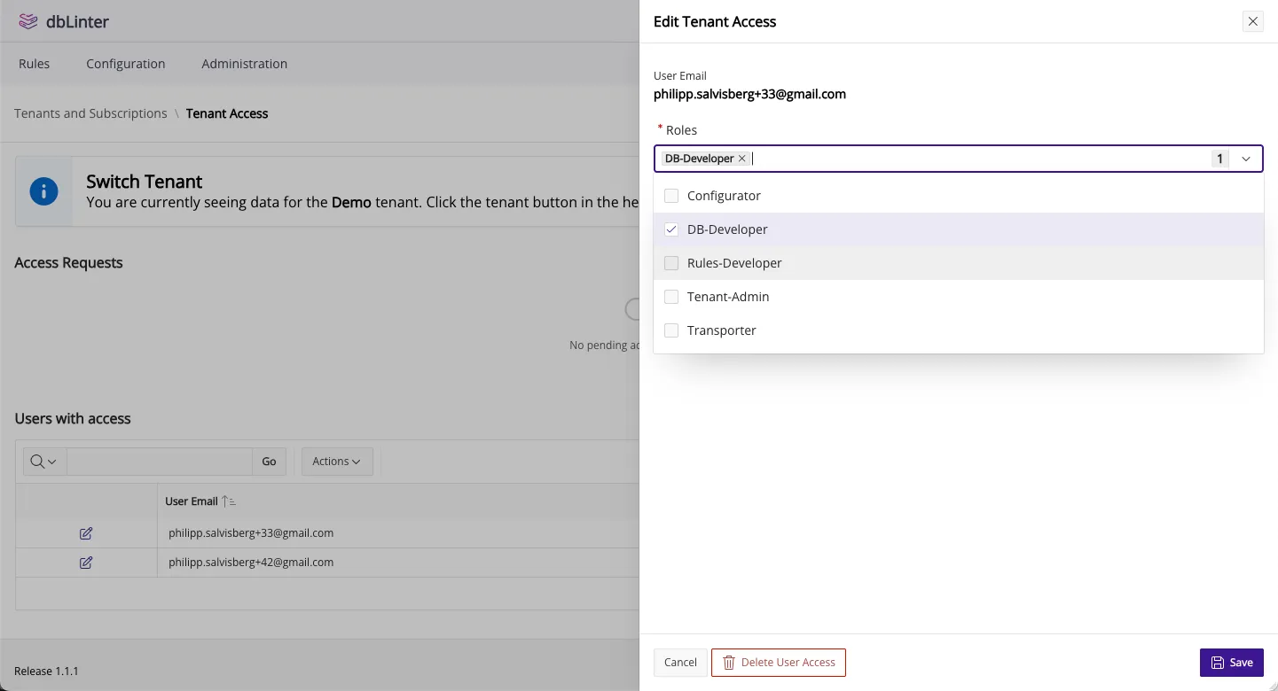
Task: Remove the DB-Developer chip via its X icon
Action: (x=741, y=158)
